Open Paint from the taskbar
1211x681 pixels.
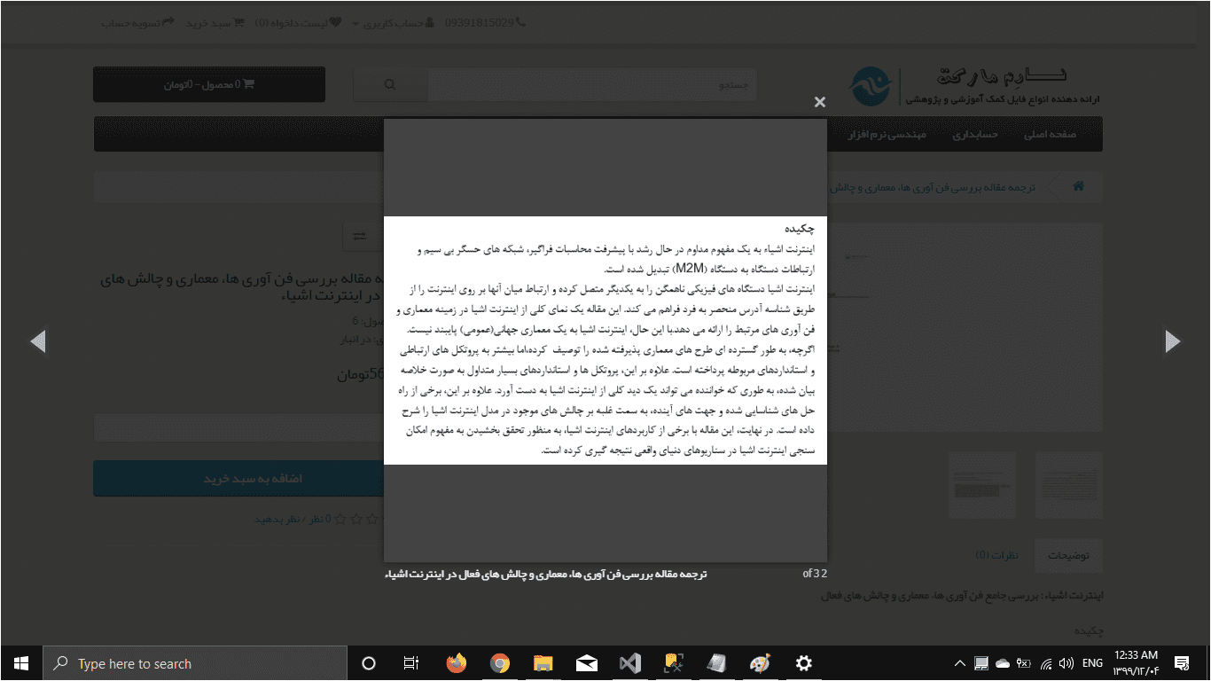tap(760, 663)
